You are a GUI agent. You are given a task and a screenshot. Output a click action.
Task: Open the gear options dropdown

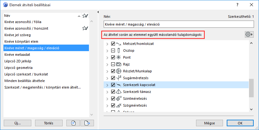tap(249, 34)
